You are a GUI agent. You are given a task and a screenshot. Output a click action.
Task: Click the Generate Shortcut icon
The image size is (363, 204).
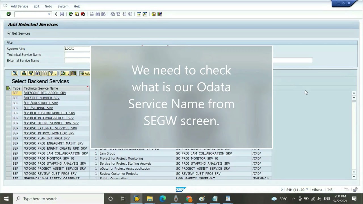click(x=145, y=14)
